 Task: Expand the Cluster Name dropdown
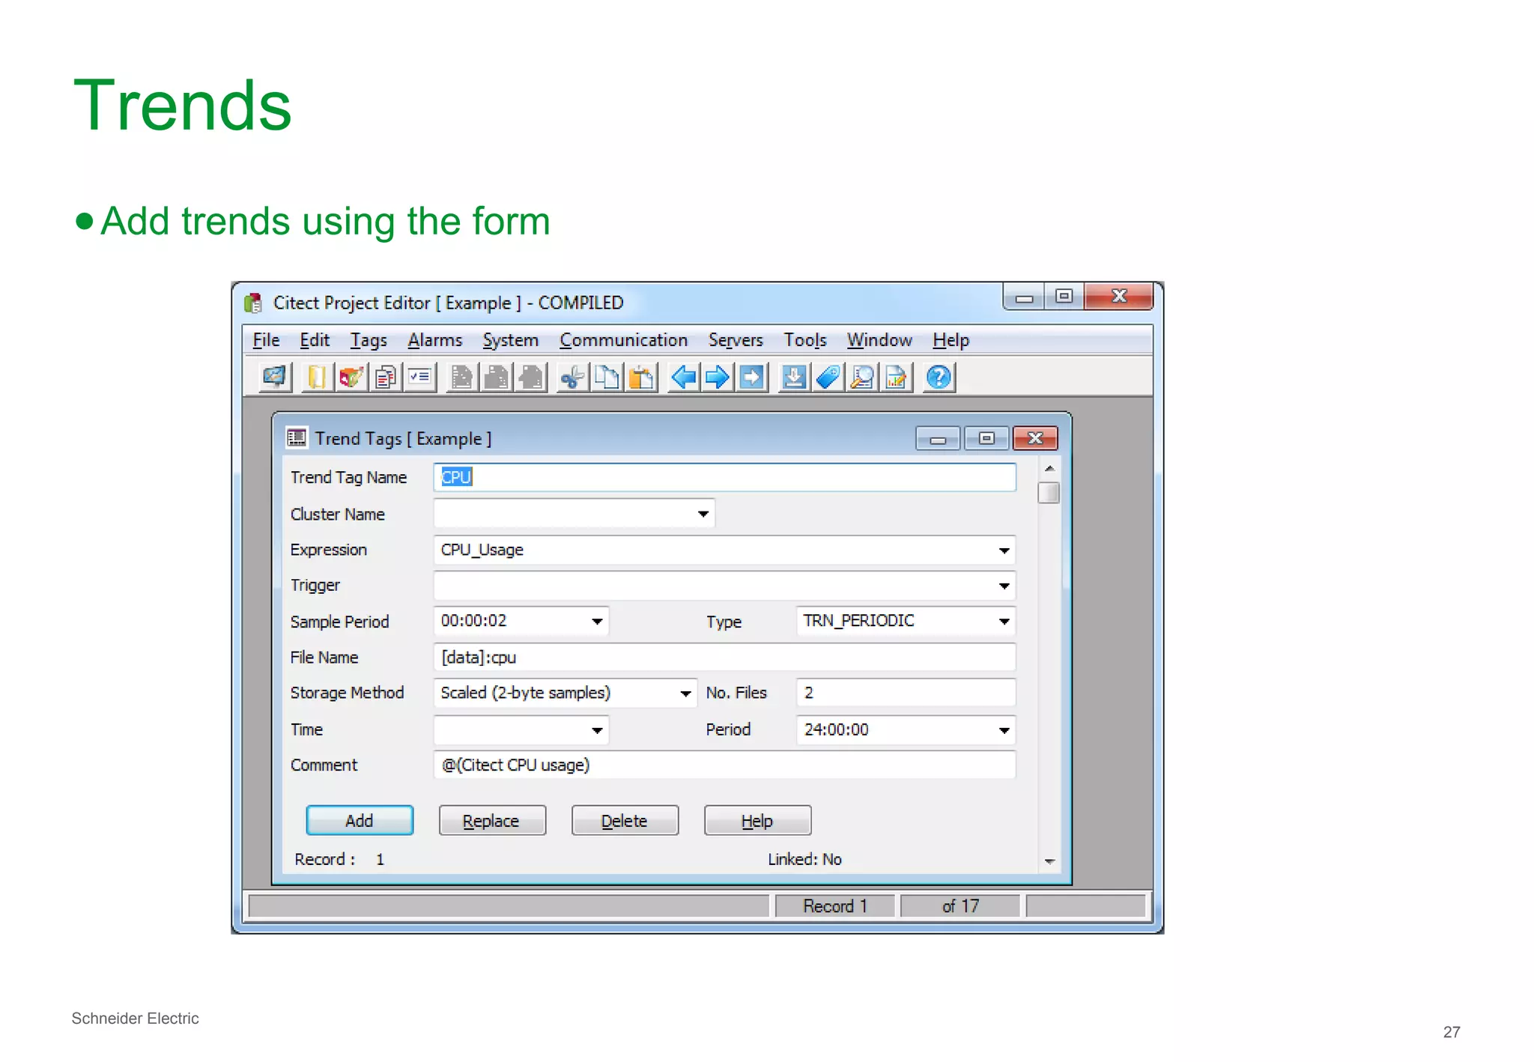pyautogui.click(x=703, y=514)
